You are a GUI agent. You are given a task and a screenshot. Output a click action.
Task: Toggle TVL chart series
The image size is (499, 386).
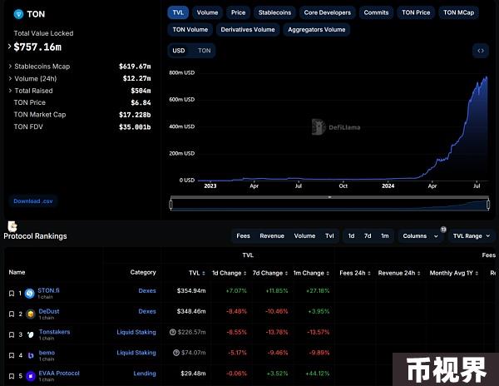tap(178, 12)
